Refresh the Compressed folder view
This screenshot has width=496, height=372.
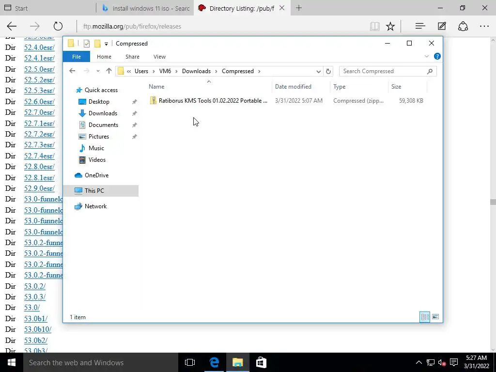click(x=328, y=71)
